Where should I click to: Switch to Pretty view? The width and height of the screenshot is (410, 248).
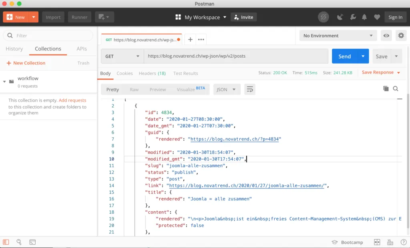(x=113, y=90)
